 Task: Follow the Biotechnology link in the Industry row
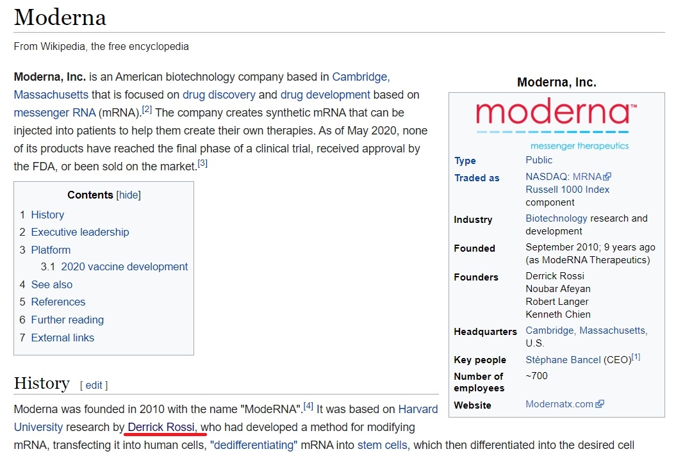click(x=556, y=218)
